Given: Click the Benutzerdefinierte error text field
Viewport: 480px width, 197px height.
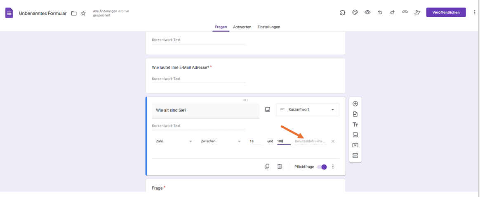Looking at the screenshot, I should tap(311, 141).
